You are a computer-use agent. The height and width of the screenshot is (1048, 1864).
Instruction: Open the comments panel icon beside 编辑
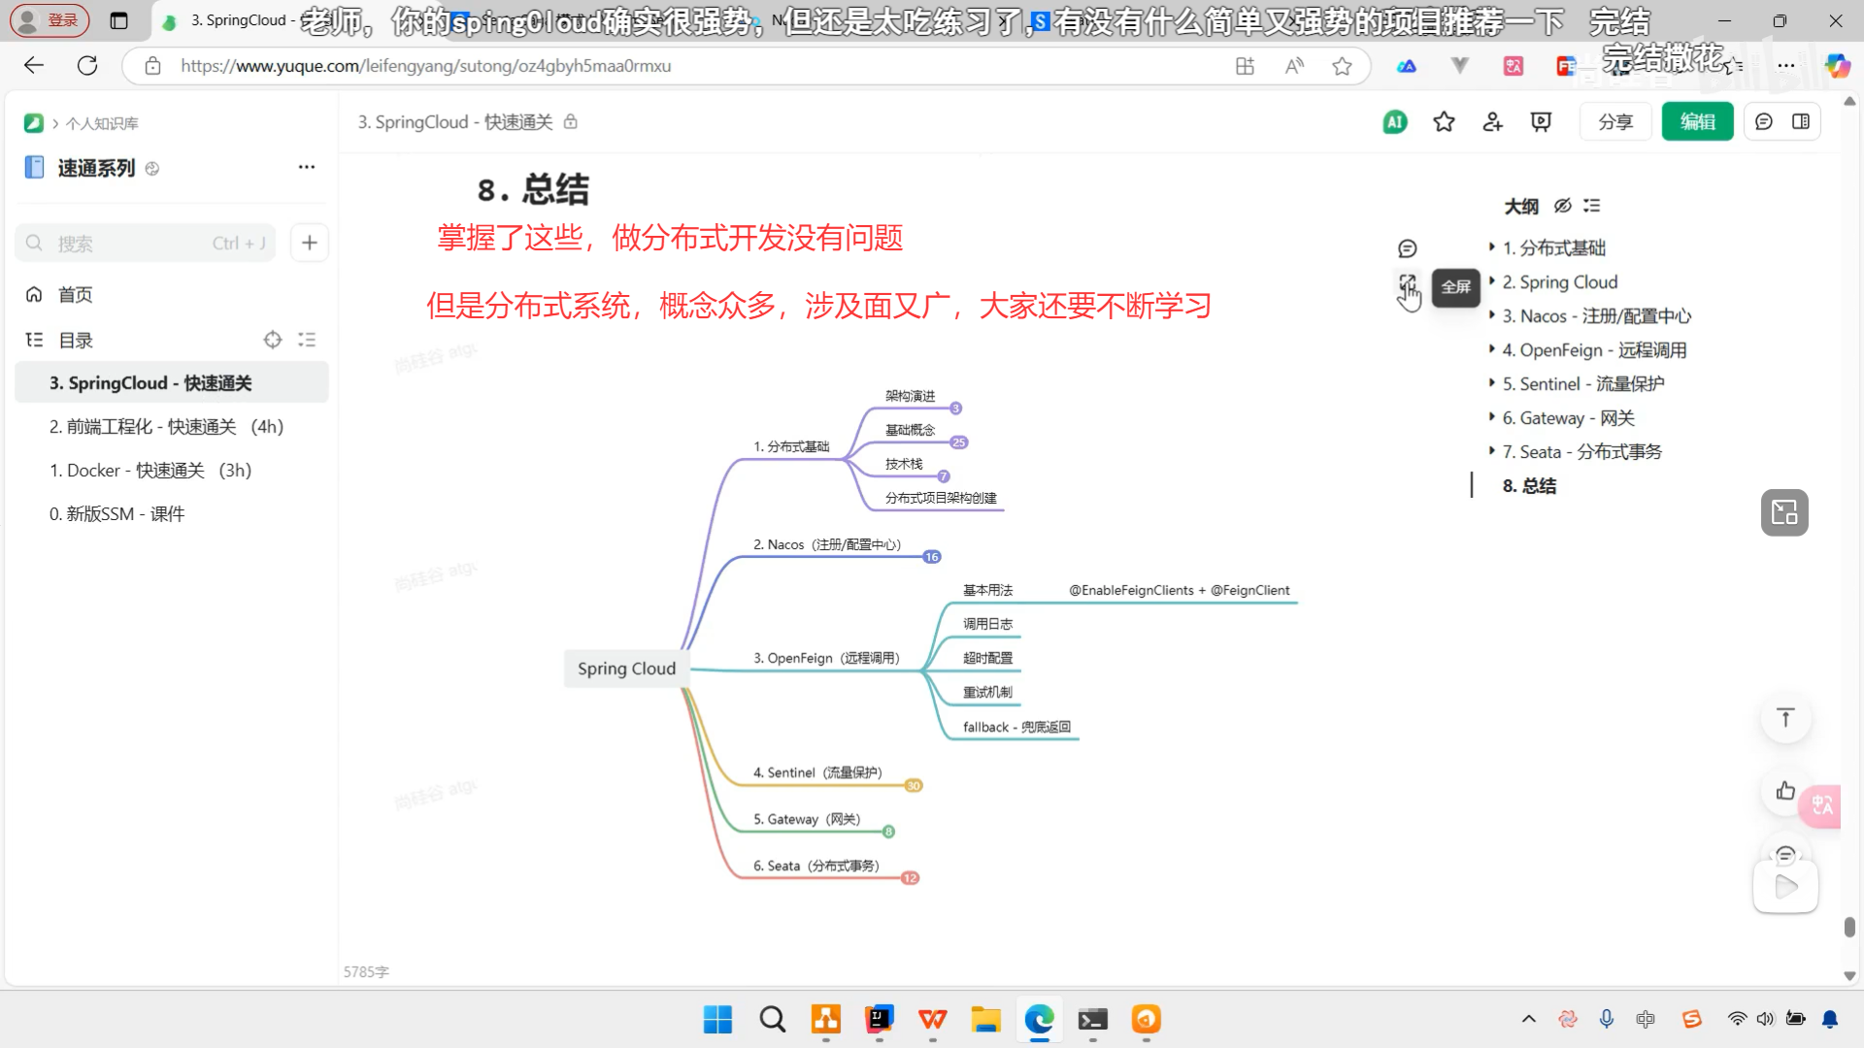tap(1764, 122)
